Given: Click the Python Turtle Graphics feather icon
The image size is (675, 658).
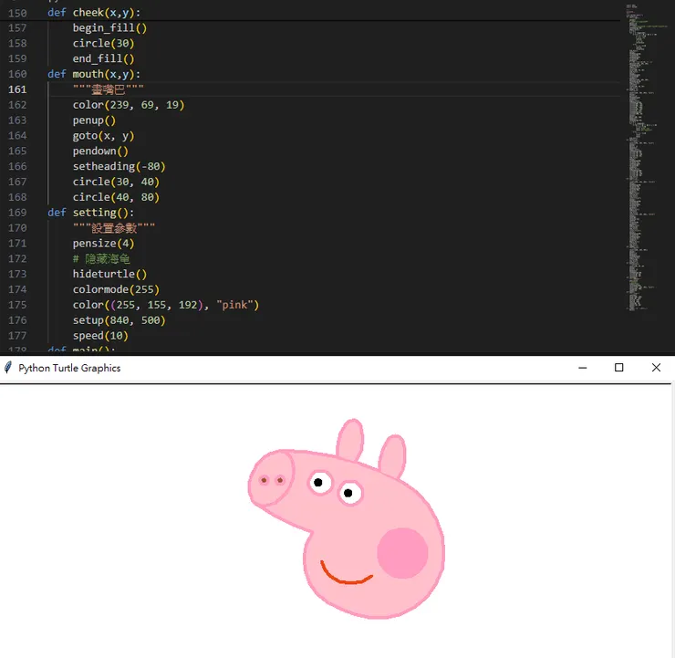Looking at the screenshot, I should click(7, 368).
